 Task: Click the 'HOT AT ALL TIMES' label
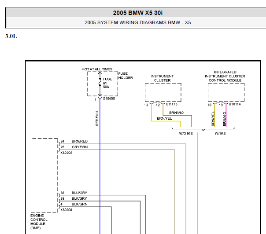[x=97, y=69]
